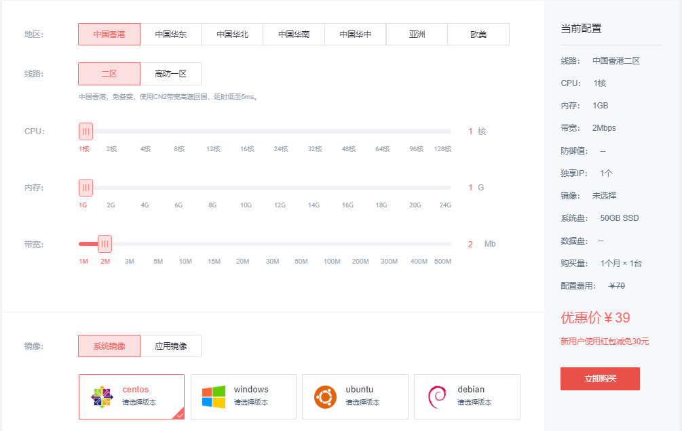The height and width of the screenshot is (431, 682).
Task: Set CPU to 16核 mark
Action: [248, 149]
